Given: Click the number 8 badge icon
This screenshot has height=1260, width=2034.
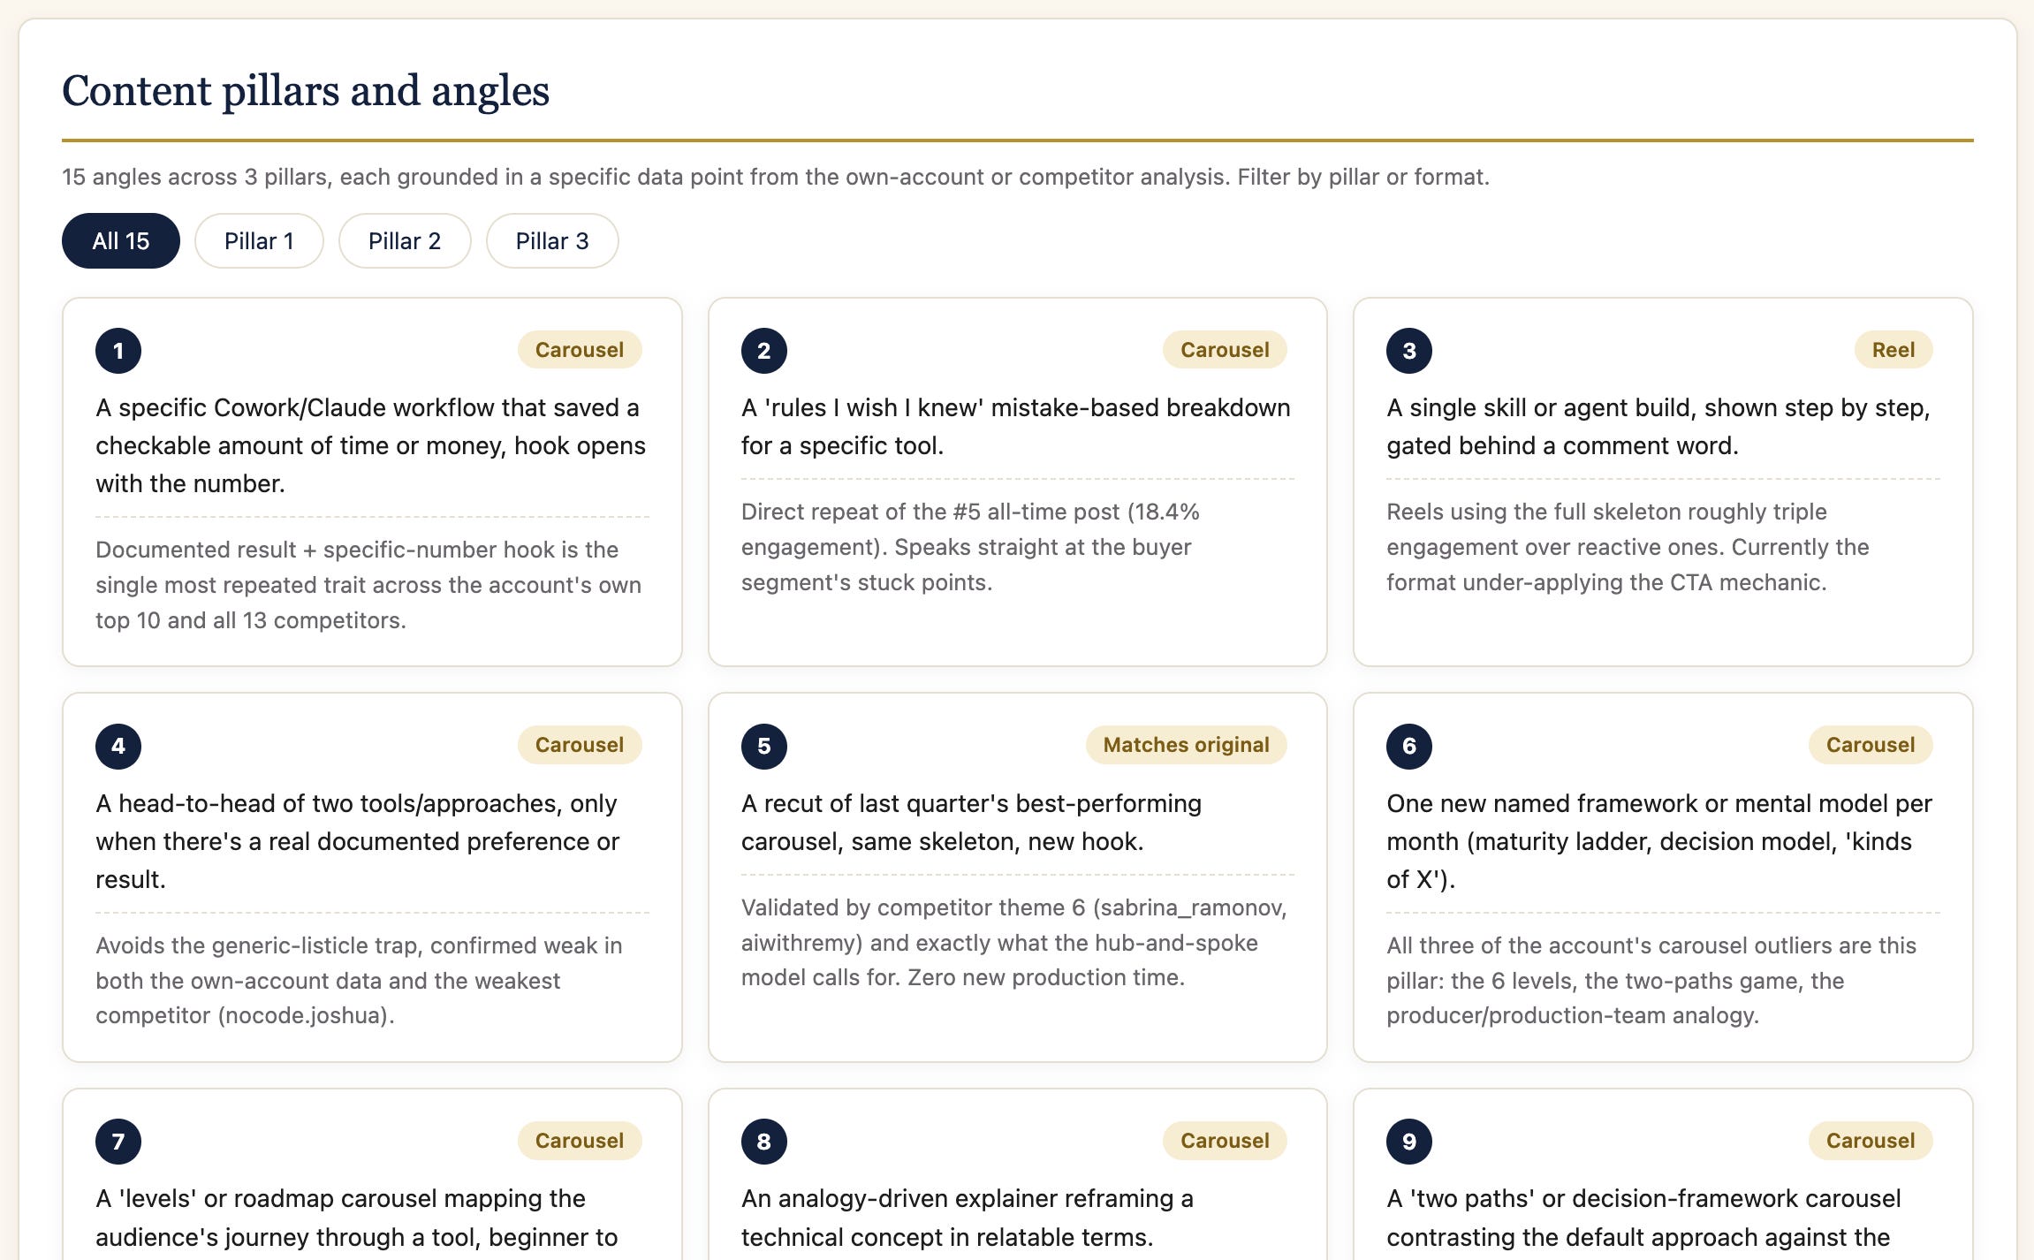Looking at the screenshot, I should [764, 1142].
